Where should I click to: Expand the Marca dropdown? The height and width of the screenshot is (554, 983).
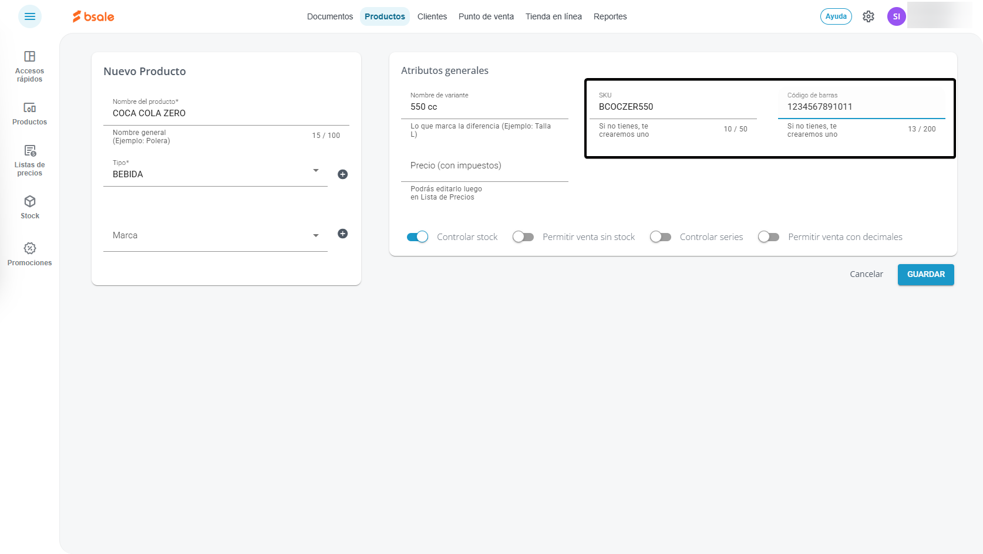click(316, 235)
